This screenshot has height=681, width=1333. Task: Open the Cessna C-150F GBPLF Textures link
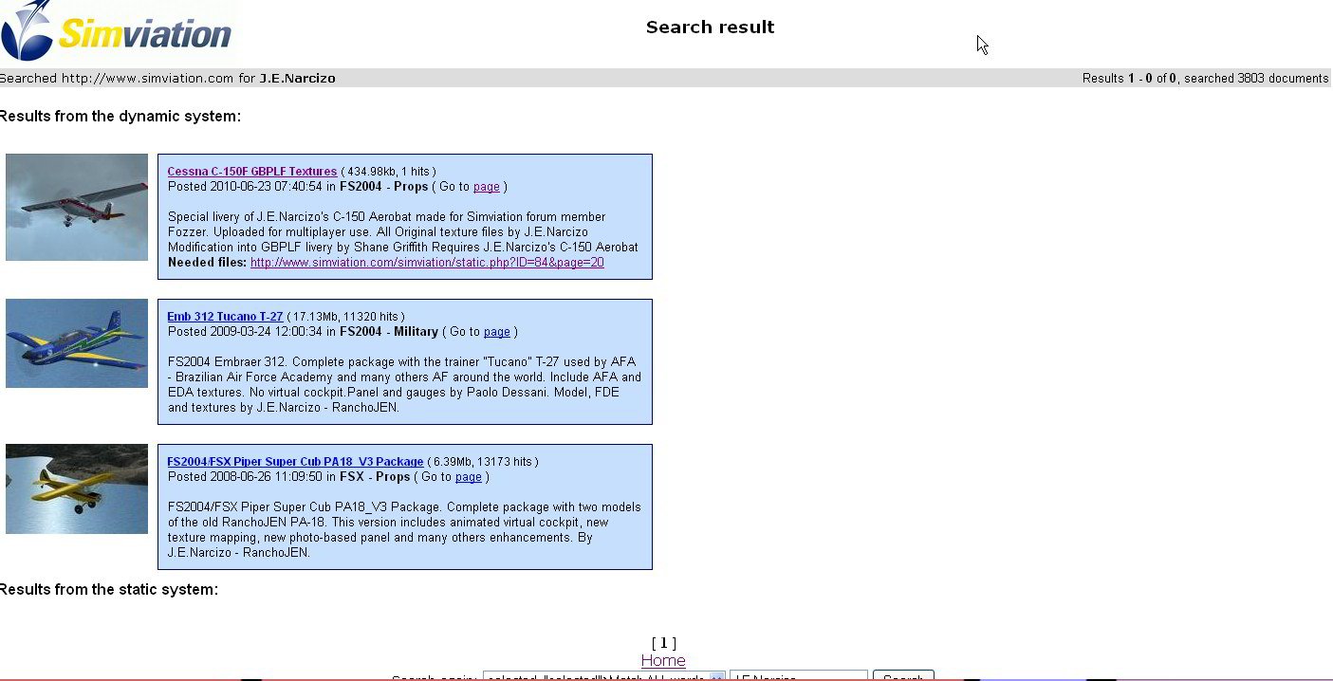252,172
